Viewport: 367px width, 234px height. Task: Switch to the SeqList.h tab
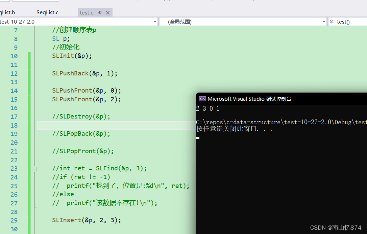pos(7,12)
